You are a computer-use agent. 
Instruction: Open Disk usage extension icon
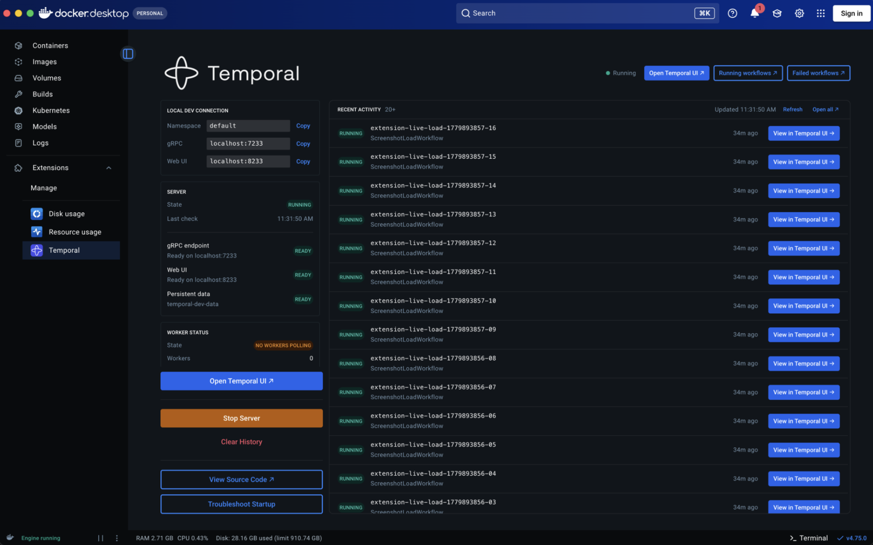click(x=37, y=214)
